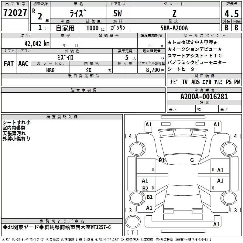Click the 諸元 header
Image resolution: width=243 pixels, height=243 pixels.
pyautogui.click(x=204, y=102)
